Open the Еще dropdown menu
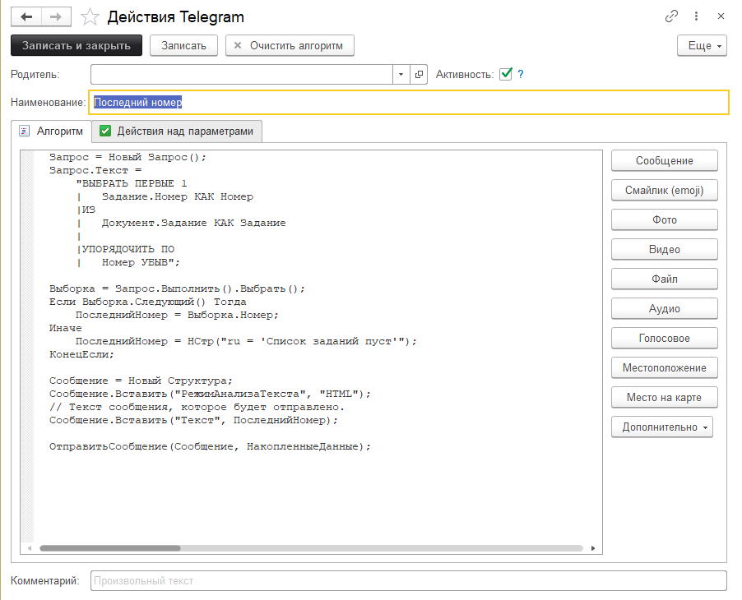The width and height of the screenshot is (742, 600). pyautogui.click(x=702, y=45)
